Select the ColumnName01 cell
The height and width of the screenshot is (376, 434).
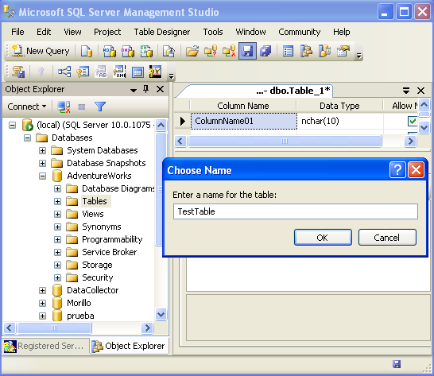(x=243, y=121)
